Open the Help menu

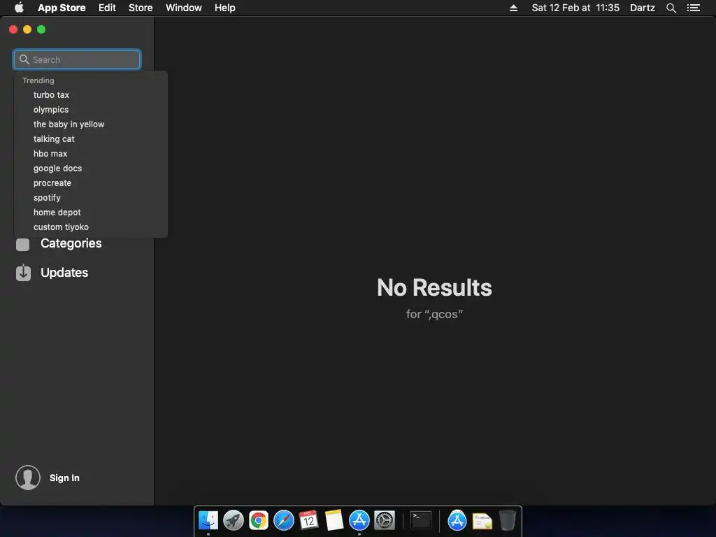(x=225, y=8)
